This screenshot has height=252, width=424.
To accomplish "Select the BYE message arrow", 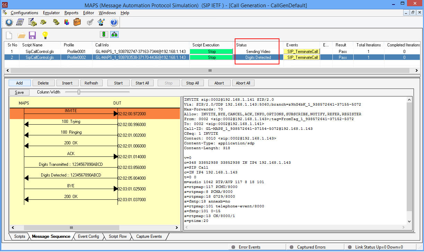I will [71, 189].
